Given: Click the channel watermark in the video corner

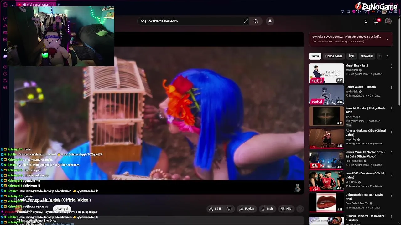Looking at the screenshot, I should click(297, 188).
